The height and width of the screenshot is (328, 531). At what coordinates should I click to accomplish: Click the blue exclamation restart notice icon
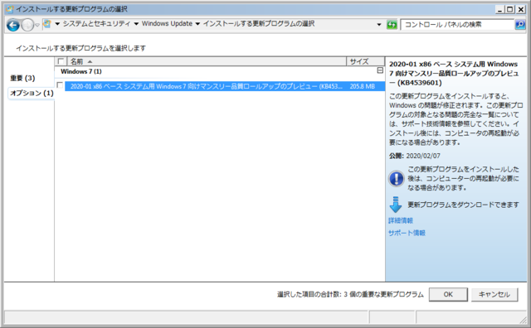pos(396,179)
